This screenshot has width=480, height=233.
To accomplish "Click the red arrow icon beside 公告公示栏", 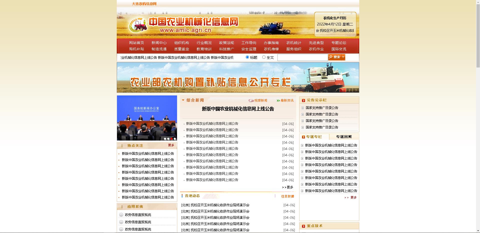I will pos(303,100).
